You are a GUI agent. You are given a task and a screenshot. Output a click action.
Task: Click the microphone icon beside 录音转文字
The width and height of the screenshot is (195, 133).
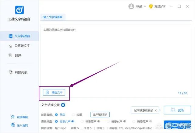click(11, 46)
